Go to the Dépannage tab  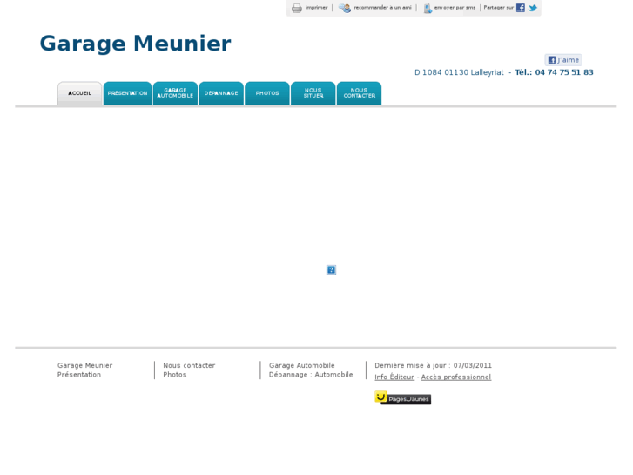(x=221, y=93)
